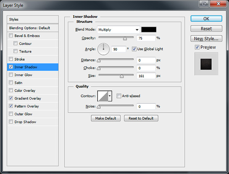This screenshot has height=174, width=229.
Task: Click the Reset button
Action: [x=206, y=29]
